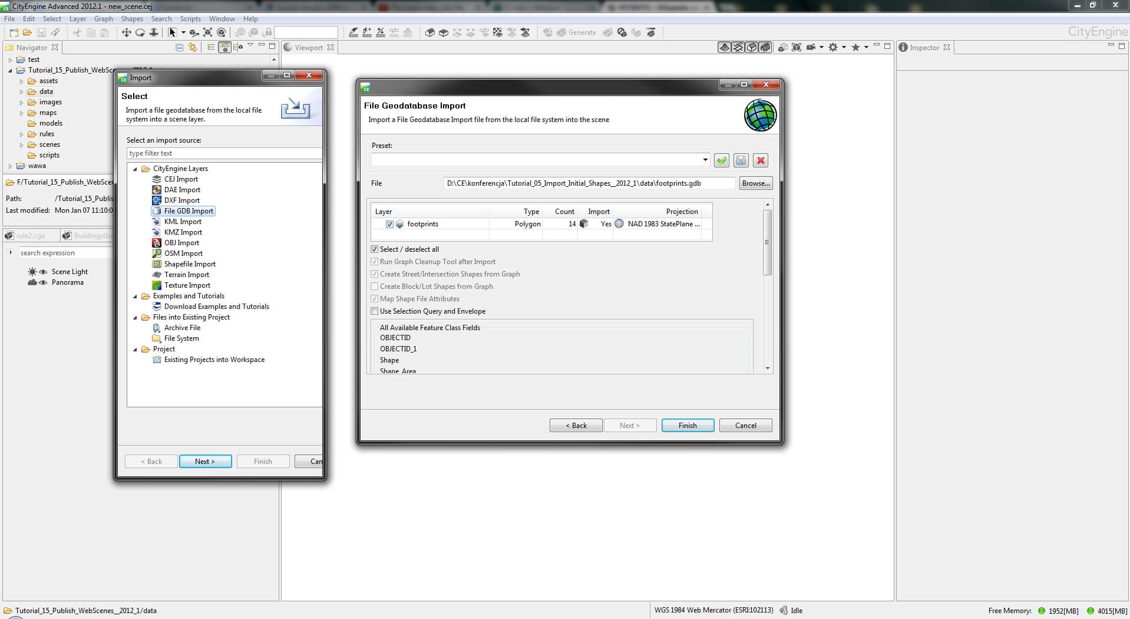Toggle Map Shape File Attributes checkbox

coord(374,299)
